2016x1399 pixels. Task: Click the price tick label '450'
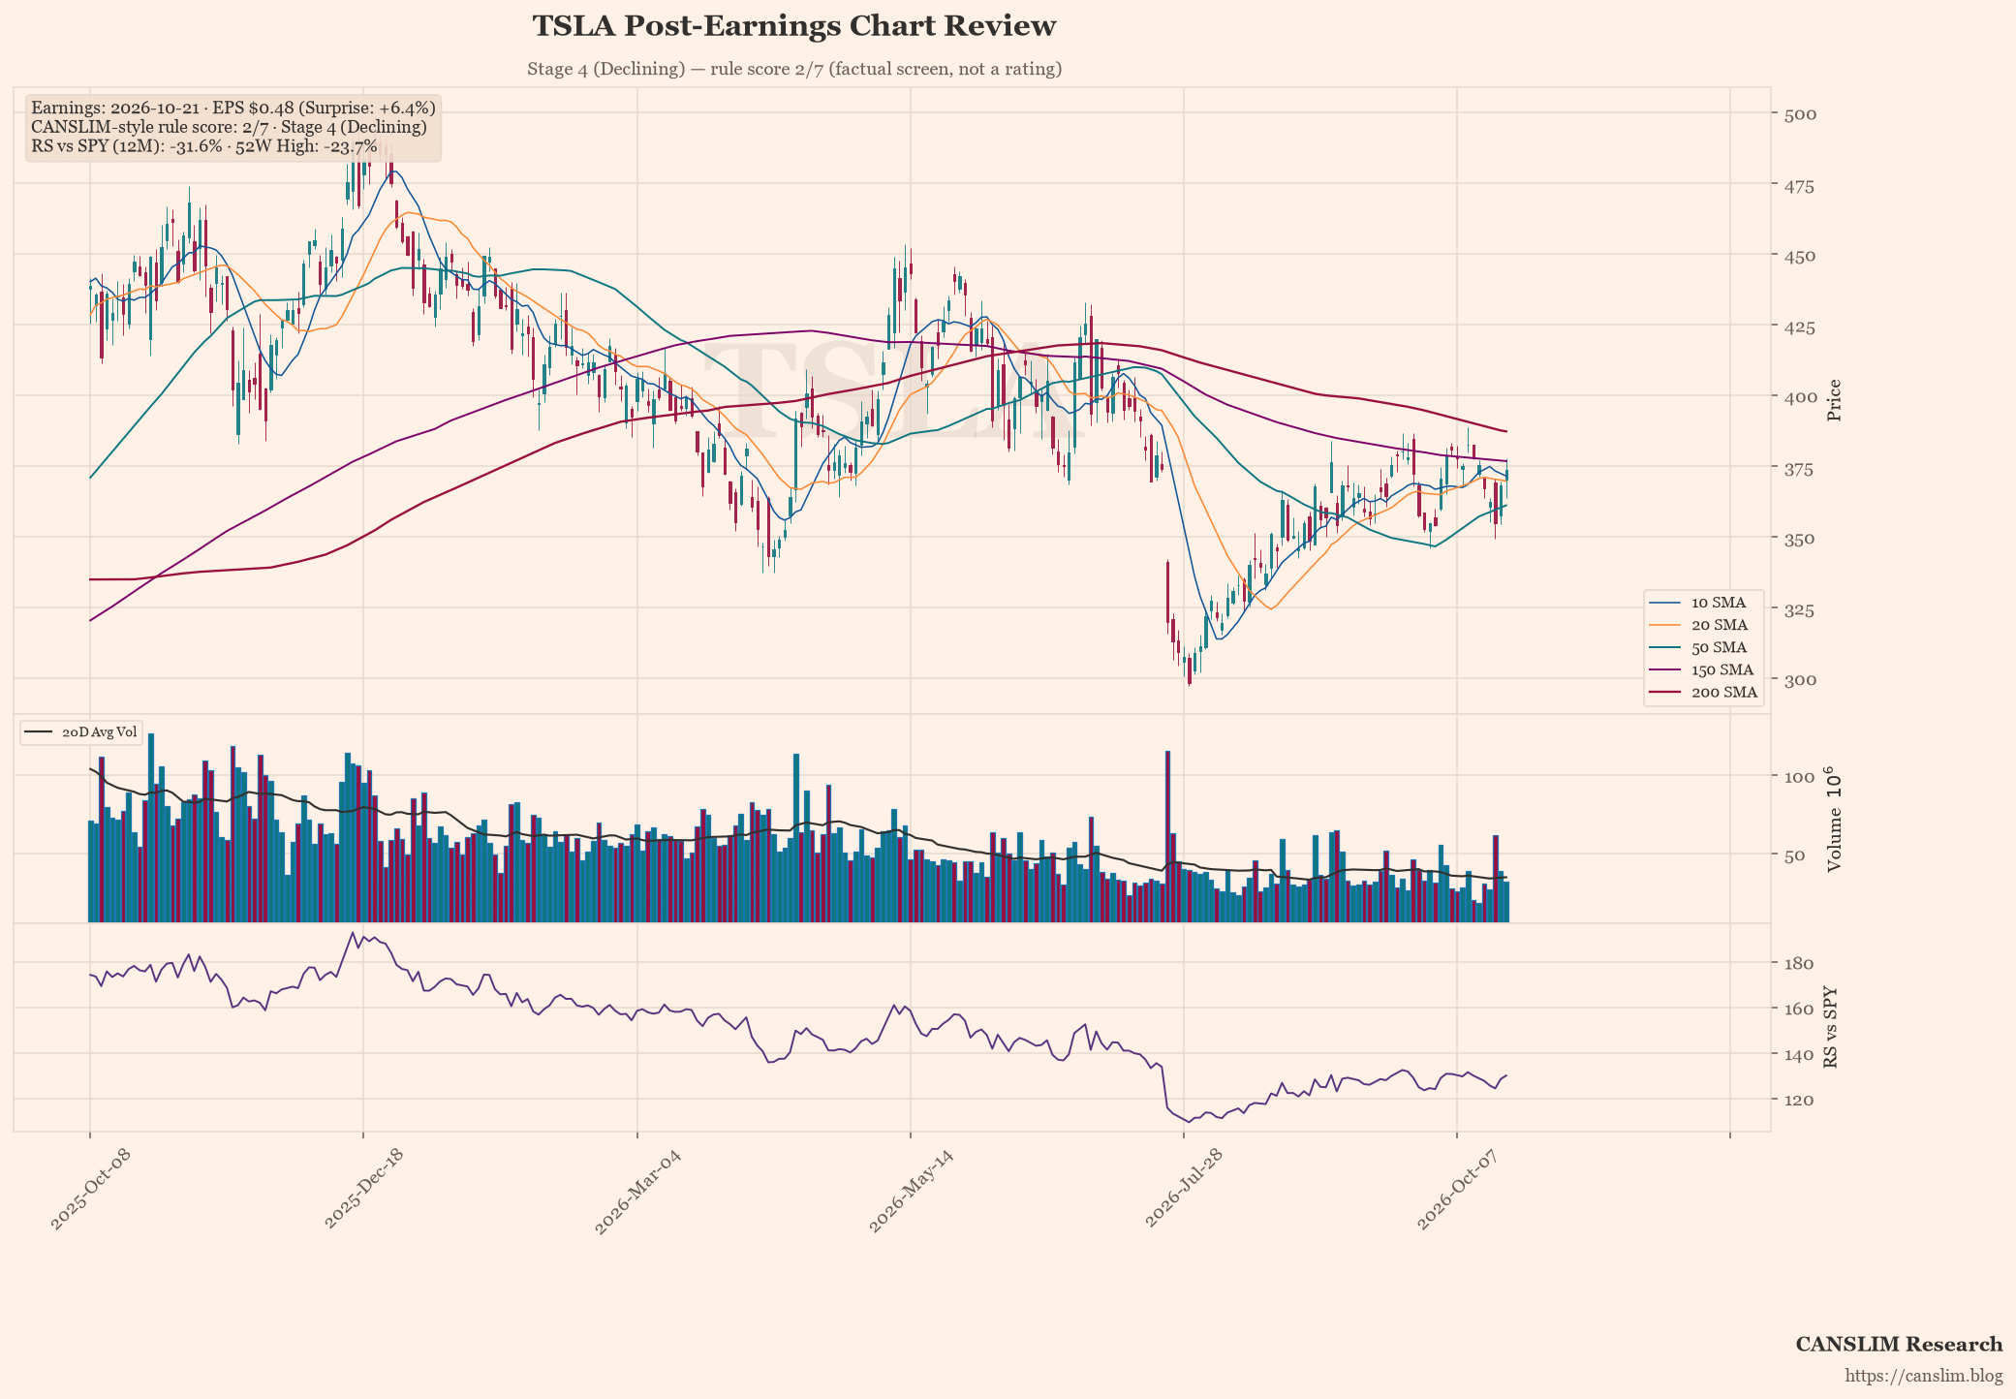pyautogui.click(x=1799, y=256)
